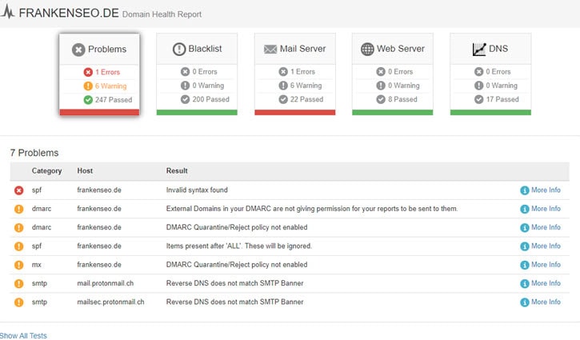Click the 1 Errors count in Problems card
This screenshot has width=580, height=340.
[107, 72]
